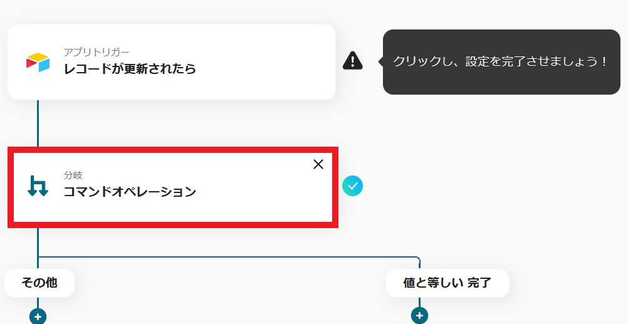This screenshot has height=324, width=628.
Task: Open the レコードが更新されたら trigger card
Action: [172, 62]
